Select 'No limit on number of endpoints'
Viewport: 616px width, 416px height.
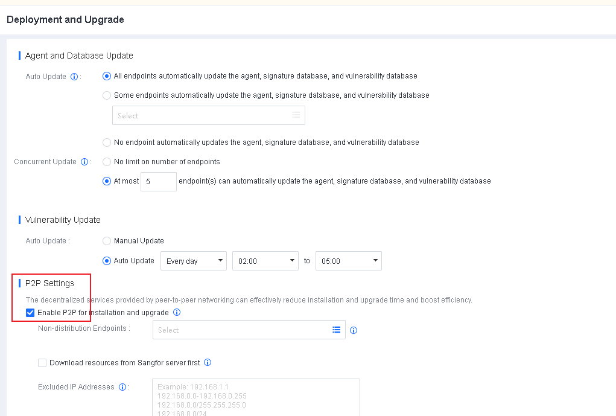pos(107,162)
